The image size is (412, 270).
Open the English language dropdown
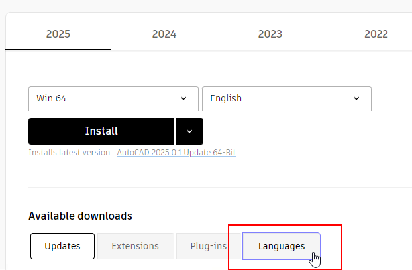tap(286, 98)
